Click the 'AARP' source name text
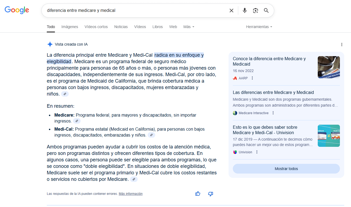Screen dimensions: 351x207 click(243, 78)
